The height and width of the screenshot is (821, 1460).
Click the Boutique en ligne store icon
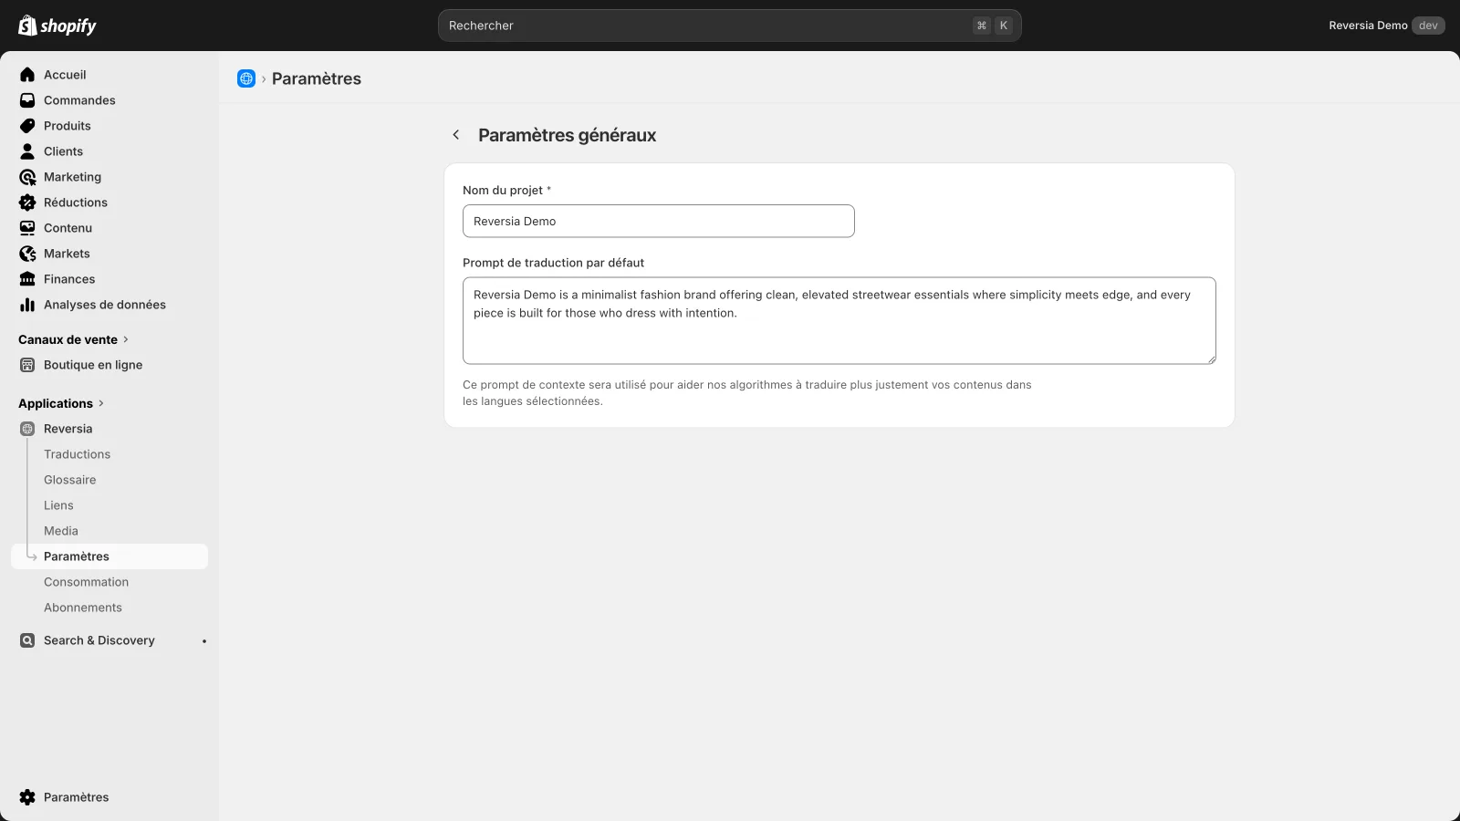[x=27, y=365]
